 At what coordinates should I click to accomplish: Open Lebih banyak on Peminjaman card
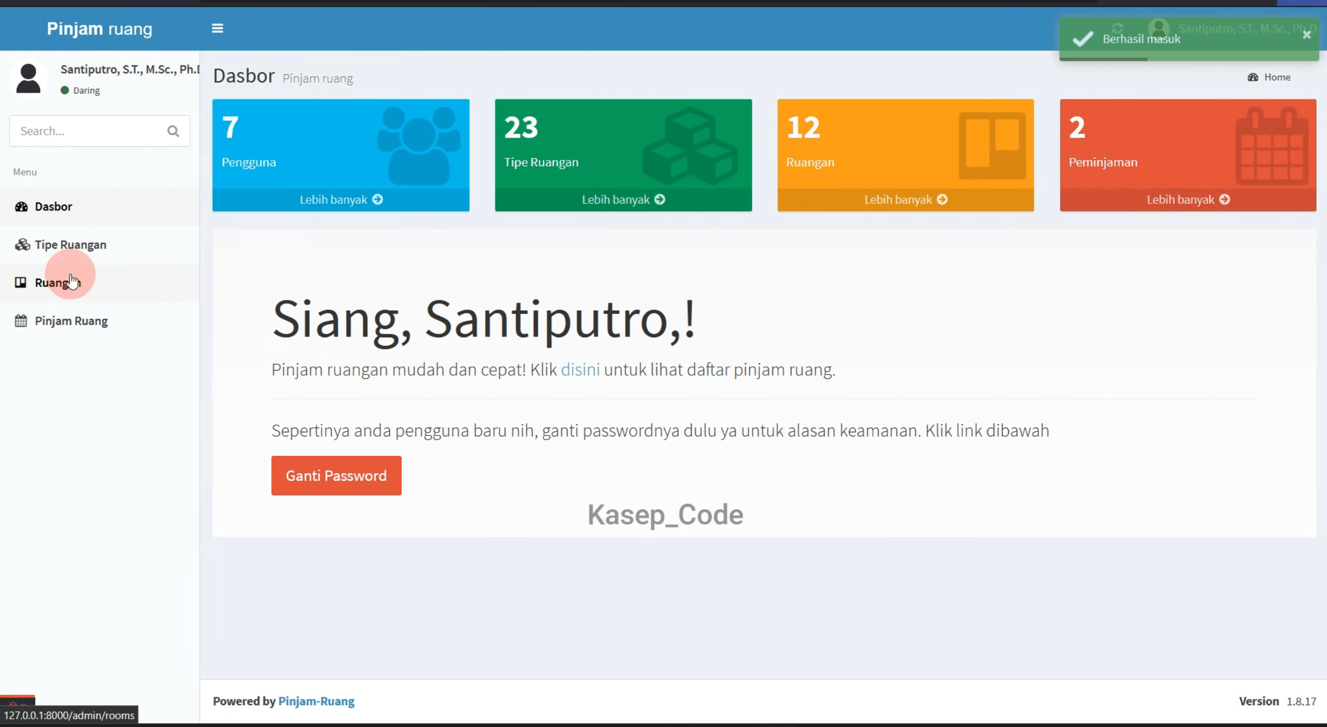pos(1188,200)
